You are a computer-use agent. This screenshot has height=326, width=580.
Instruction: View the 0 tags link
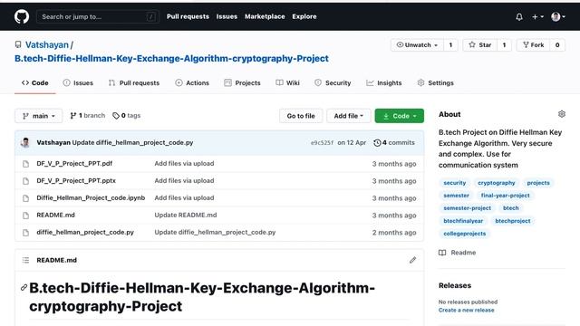point(127,116)
